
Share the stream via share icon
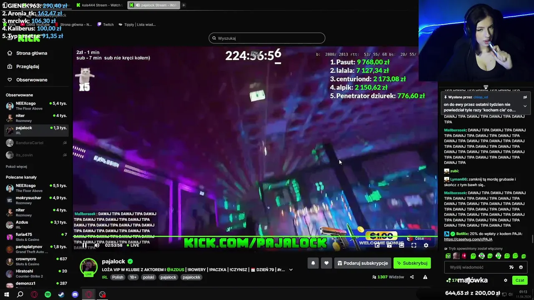click(x=412, y=277)
